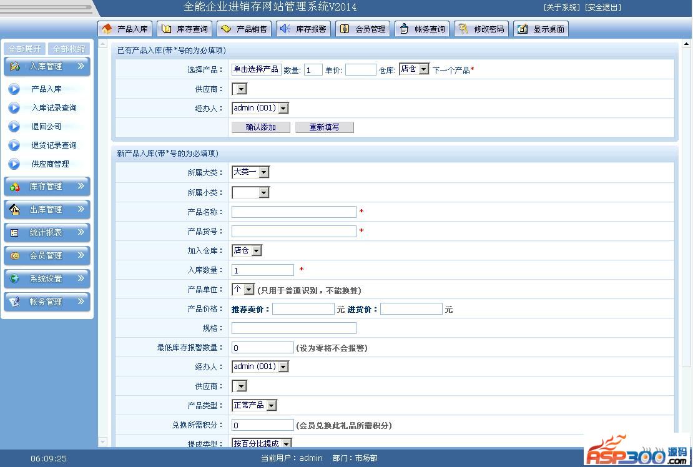
Task: Click the 单价 input field
Action: (x=361, y=70)
